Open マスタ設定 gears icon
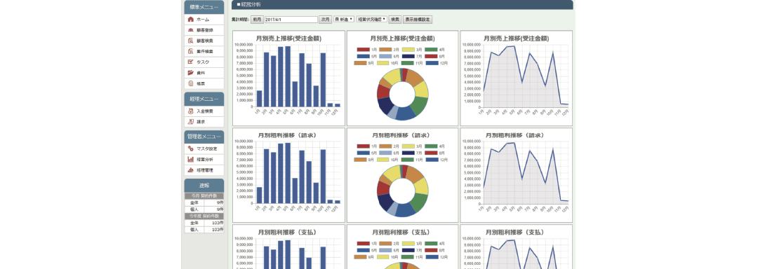This screenshot has height=269, width=758. (190, 149)
